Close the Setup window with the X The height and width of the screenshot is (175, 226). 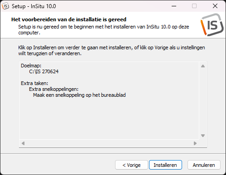[x=215, y=6]
